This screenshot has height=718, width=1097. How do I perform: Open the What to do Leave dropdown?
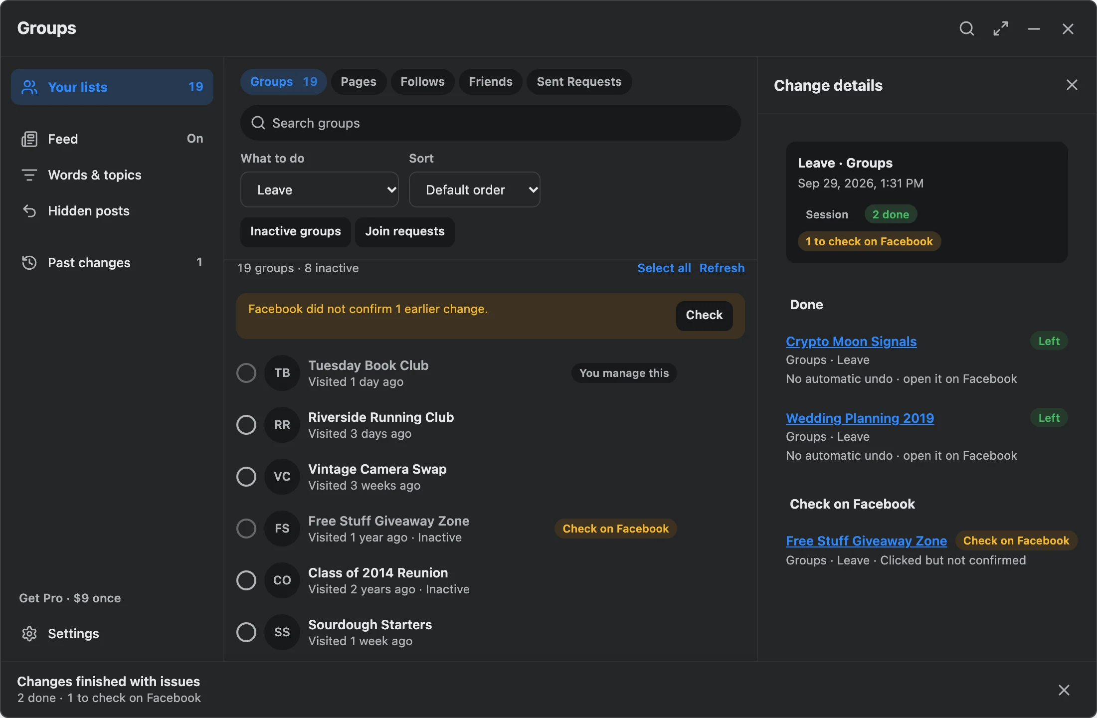[320, 189]
